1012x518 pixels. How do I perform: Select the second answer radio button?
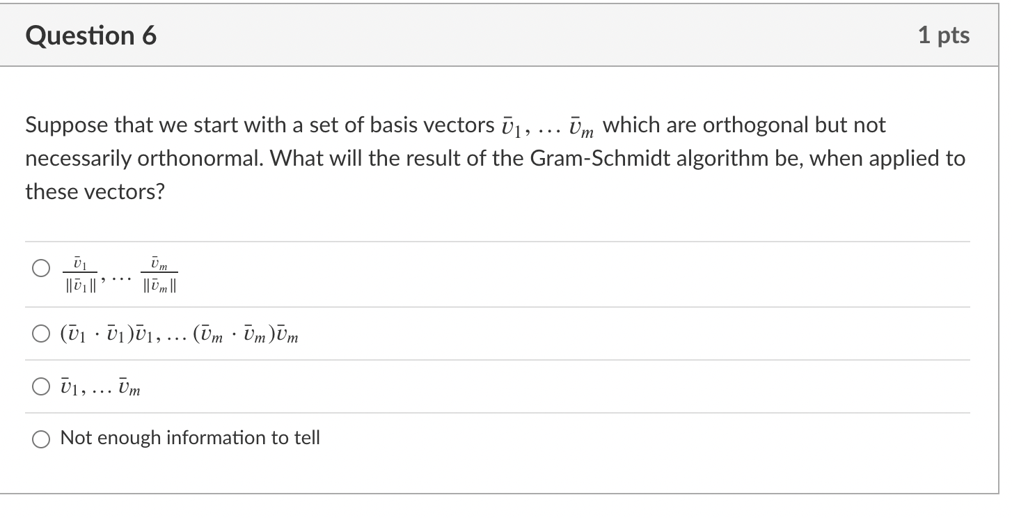point(41,335)
